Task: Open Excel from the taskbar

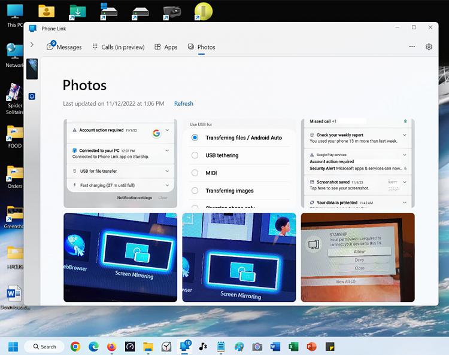Action: 293,347
